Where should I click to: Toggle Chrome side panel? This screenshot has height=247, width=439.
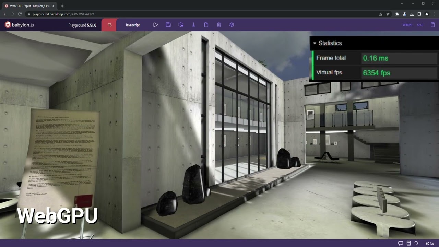pyautogui.click(x=419, y=14)
